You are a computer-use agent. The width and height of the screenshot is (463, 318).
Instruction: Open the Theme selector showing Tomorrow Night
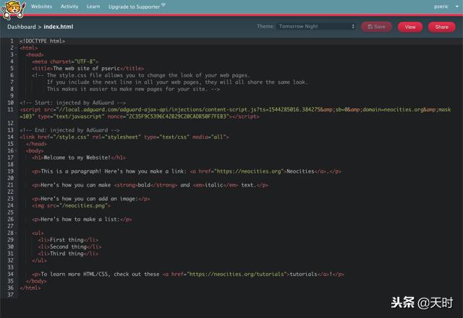point(316,26)
